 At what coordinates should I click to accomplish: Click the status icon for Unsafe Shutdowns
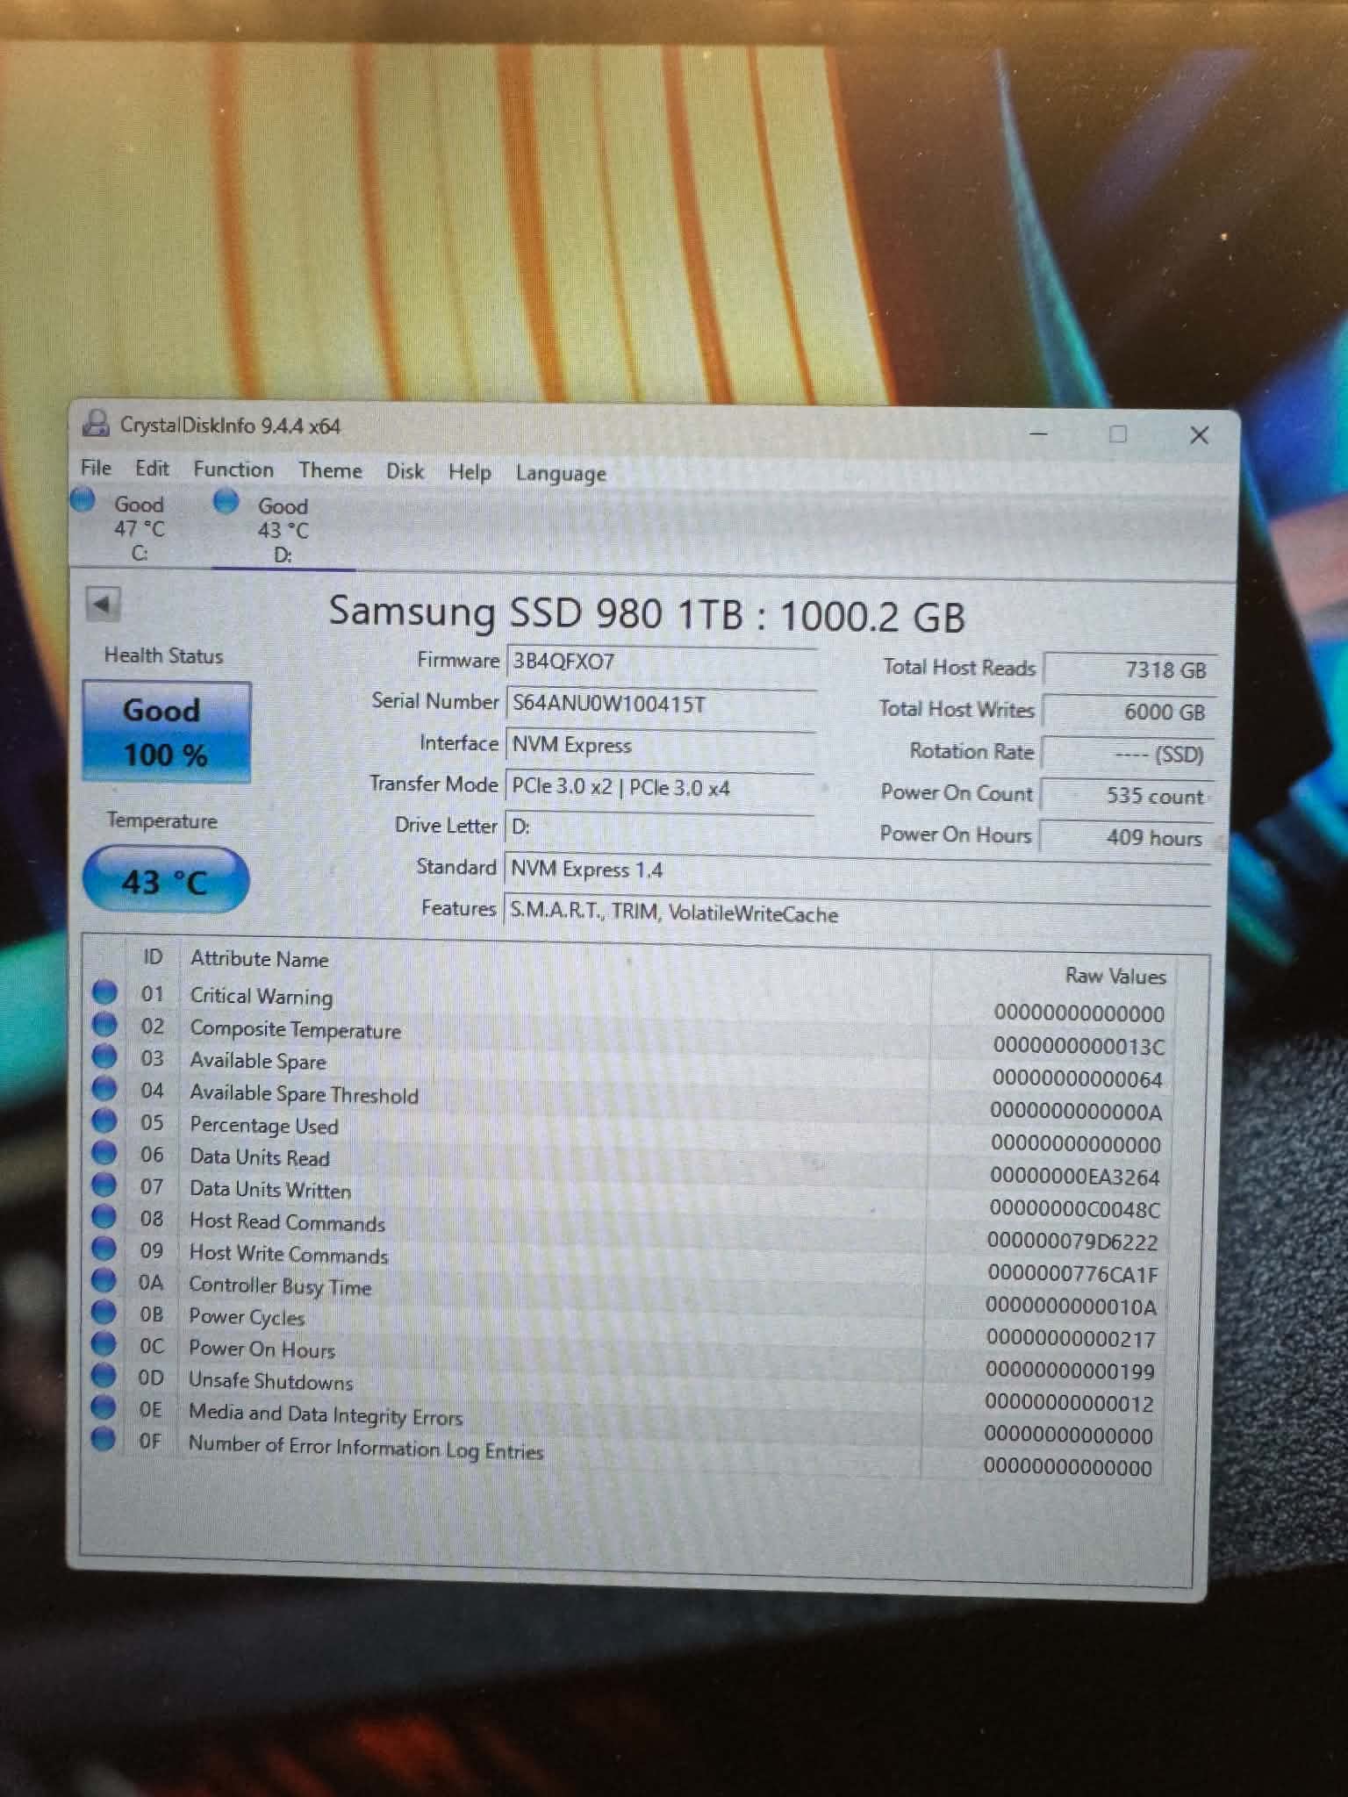(x=104, y=1375)
